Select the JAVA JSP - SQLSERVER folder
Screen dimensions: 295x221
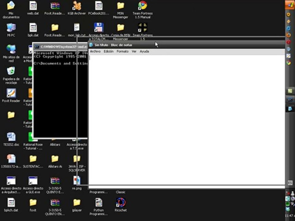[77, 163]
